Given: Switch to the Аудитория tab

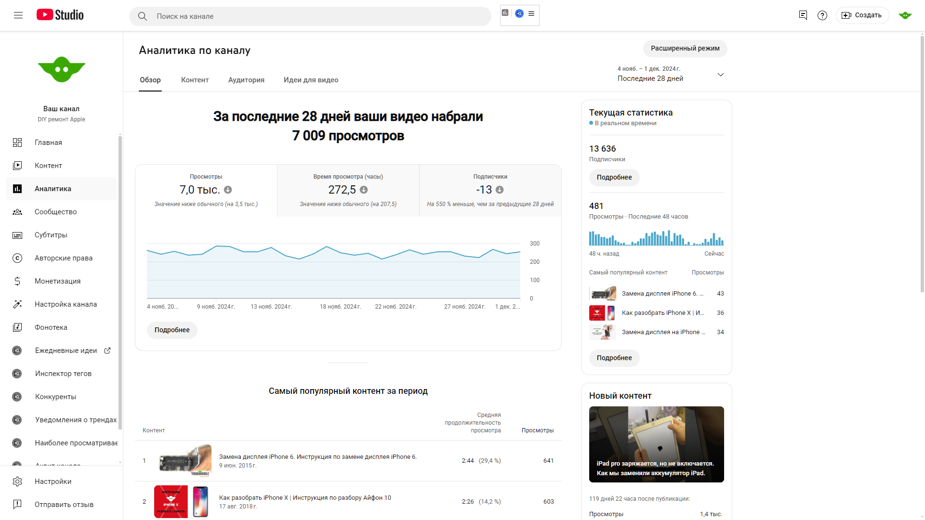Looking at the screenshot, I should pyautogui.click(x=246, y=80).
